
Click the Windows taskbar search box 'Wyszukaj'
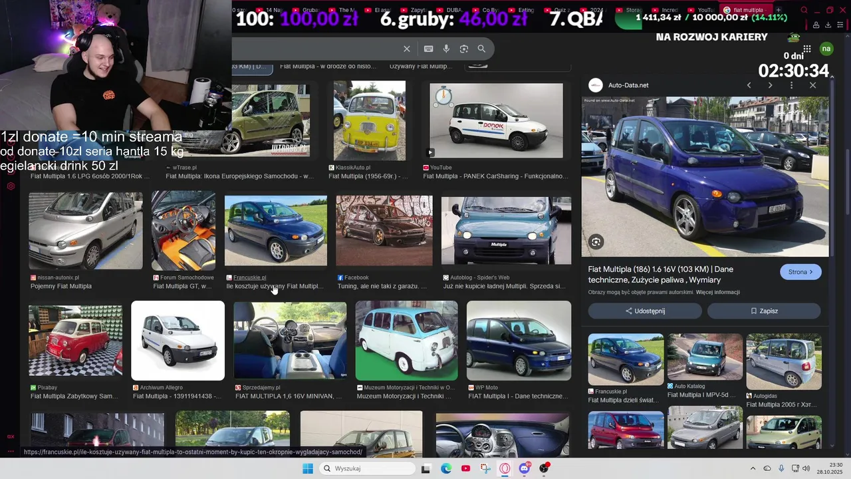pos(367,468)
